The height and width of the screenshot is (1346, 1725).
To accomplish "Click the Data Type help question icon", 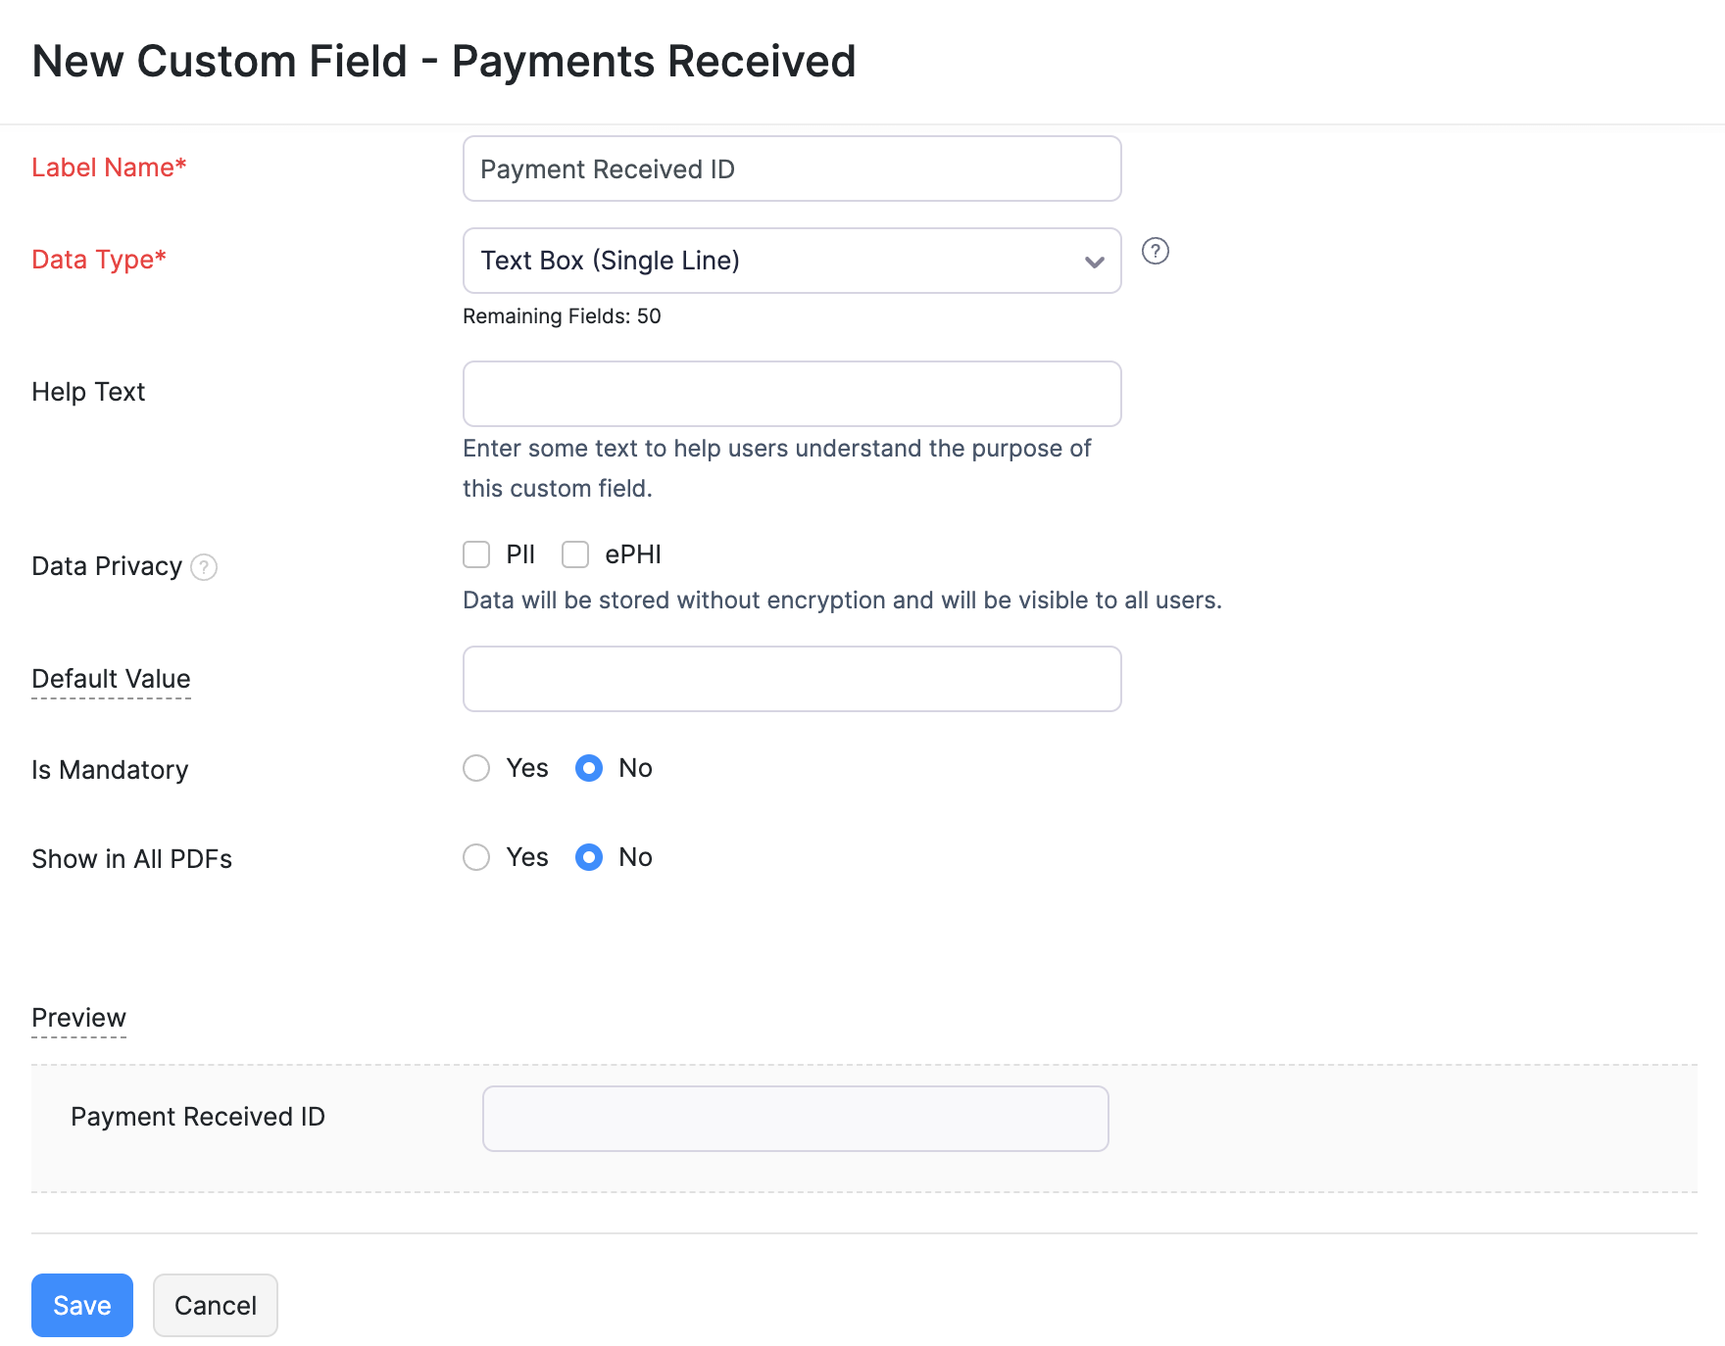I will 1156,252.
